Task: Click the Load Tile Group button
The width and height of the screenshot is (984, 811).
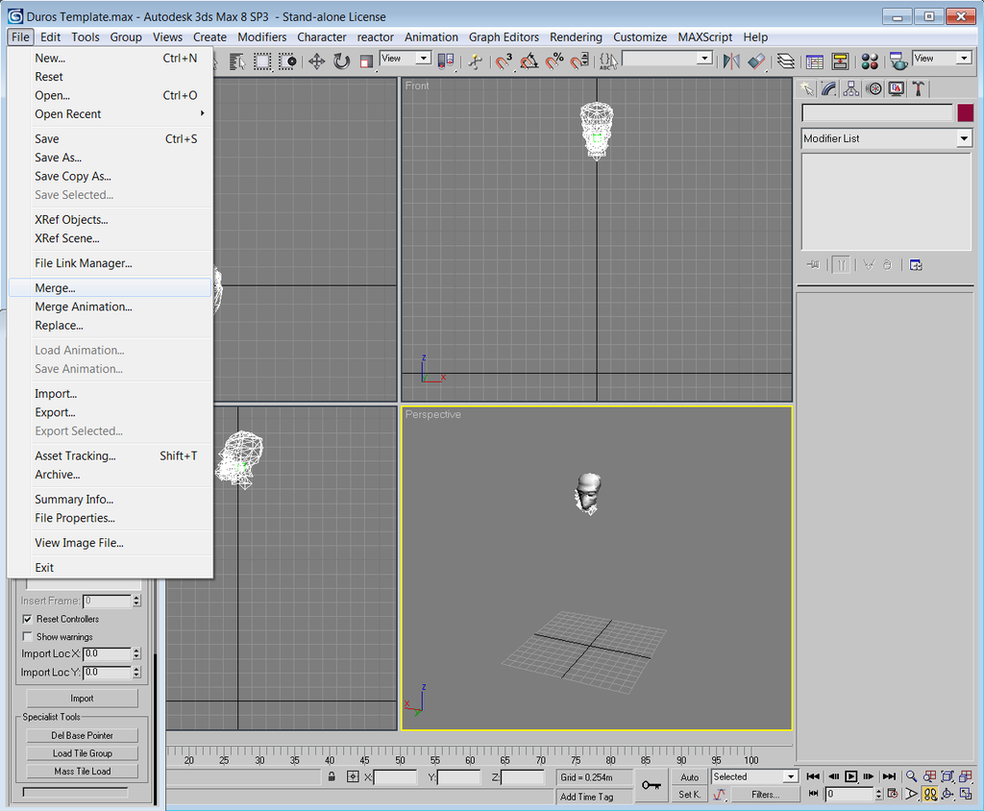Action: coord(83,753)
